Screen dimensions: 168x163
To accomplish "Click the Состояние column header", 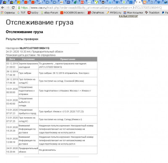I will coord(28,59).
